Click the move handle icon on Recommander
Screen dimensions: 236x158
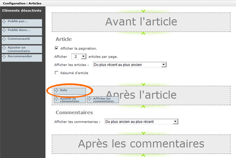(4, 56)
